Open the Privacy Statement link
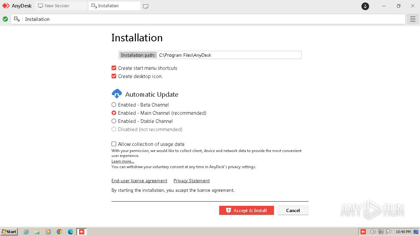 pyautogui.click(x=192, y=181)
